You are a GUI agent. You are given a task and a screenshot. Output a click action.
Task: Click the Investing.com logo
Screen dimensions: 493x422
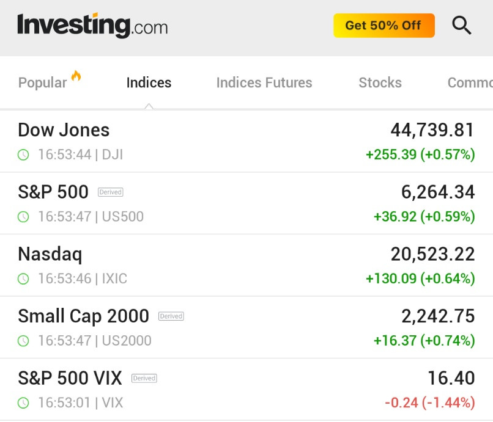click(92, 26)
